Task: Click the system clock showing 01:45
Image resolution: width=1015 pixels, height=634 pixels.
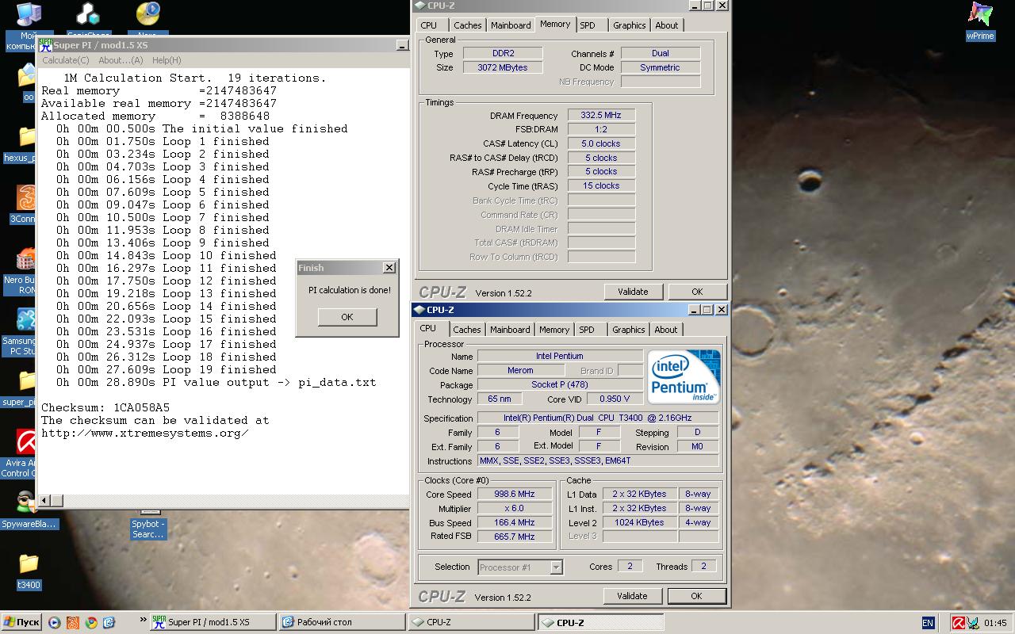Action: [995, 623]
